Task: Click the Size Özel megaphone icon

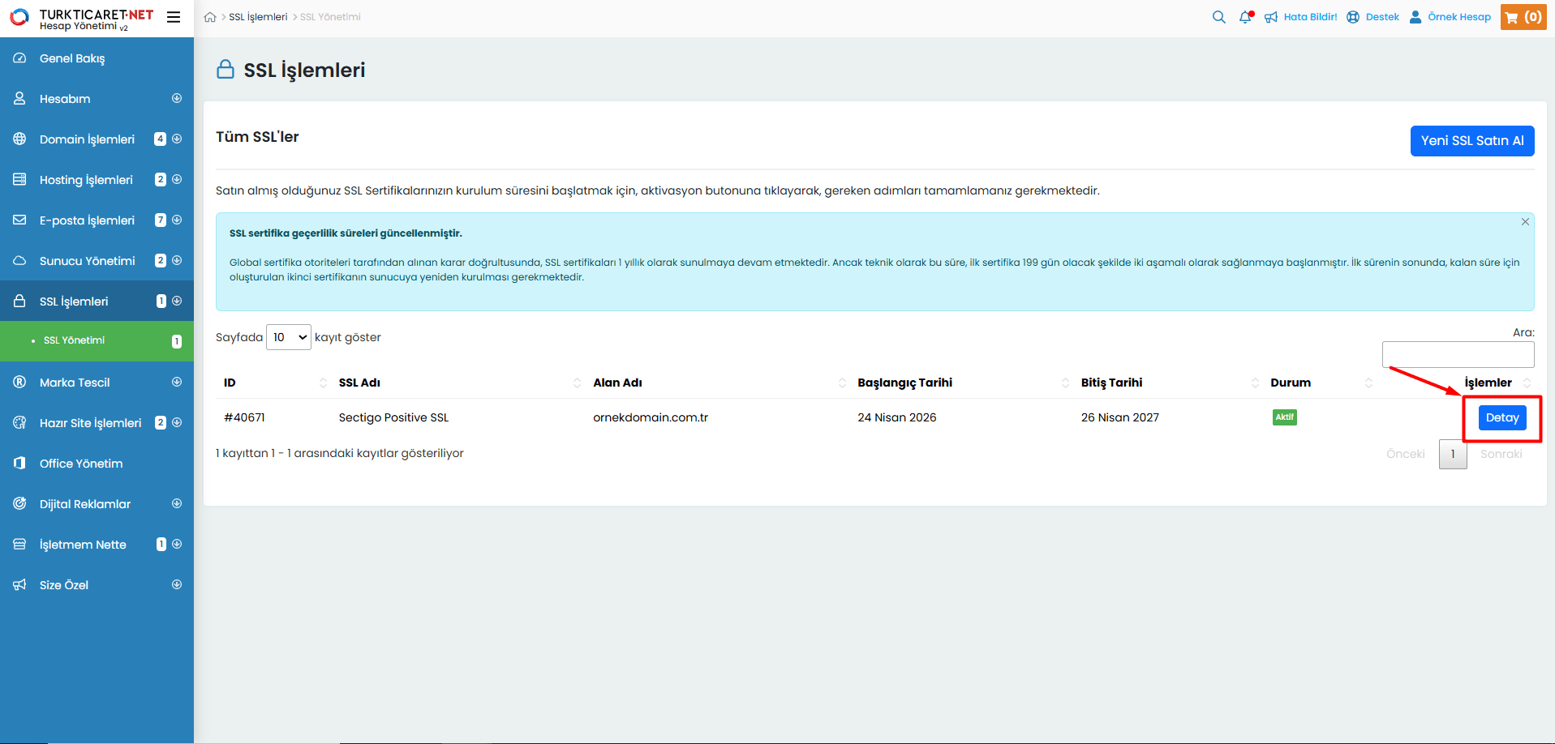Action: [19, 585]
